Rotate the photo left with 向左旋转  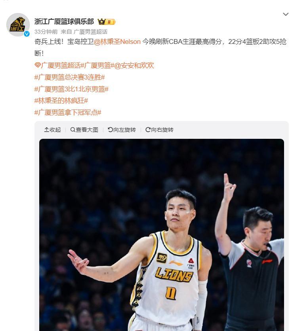pos(122,130)
